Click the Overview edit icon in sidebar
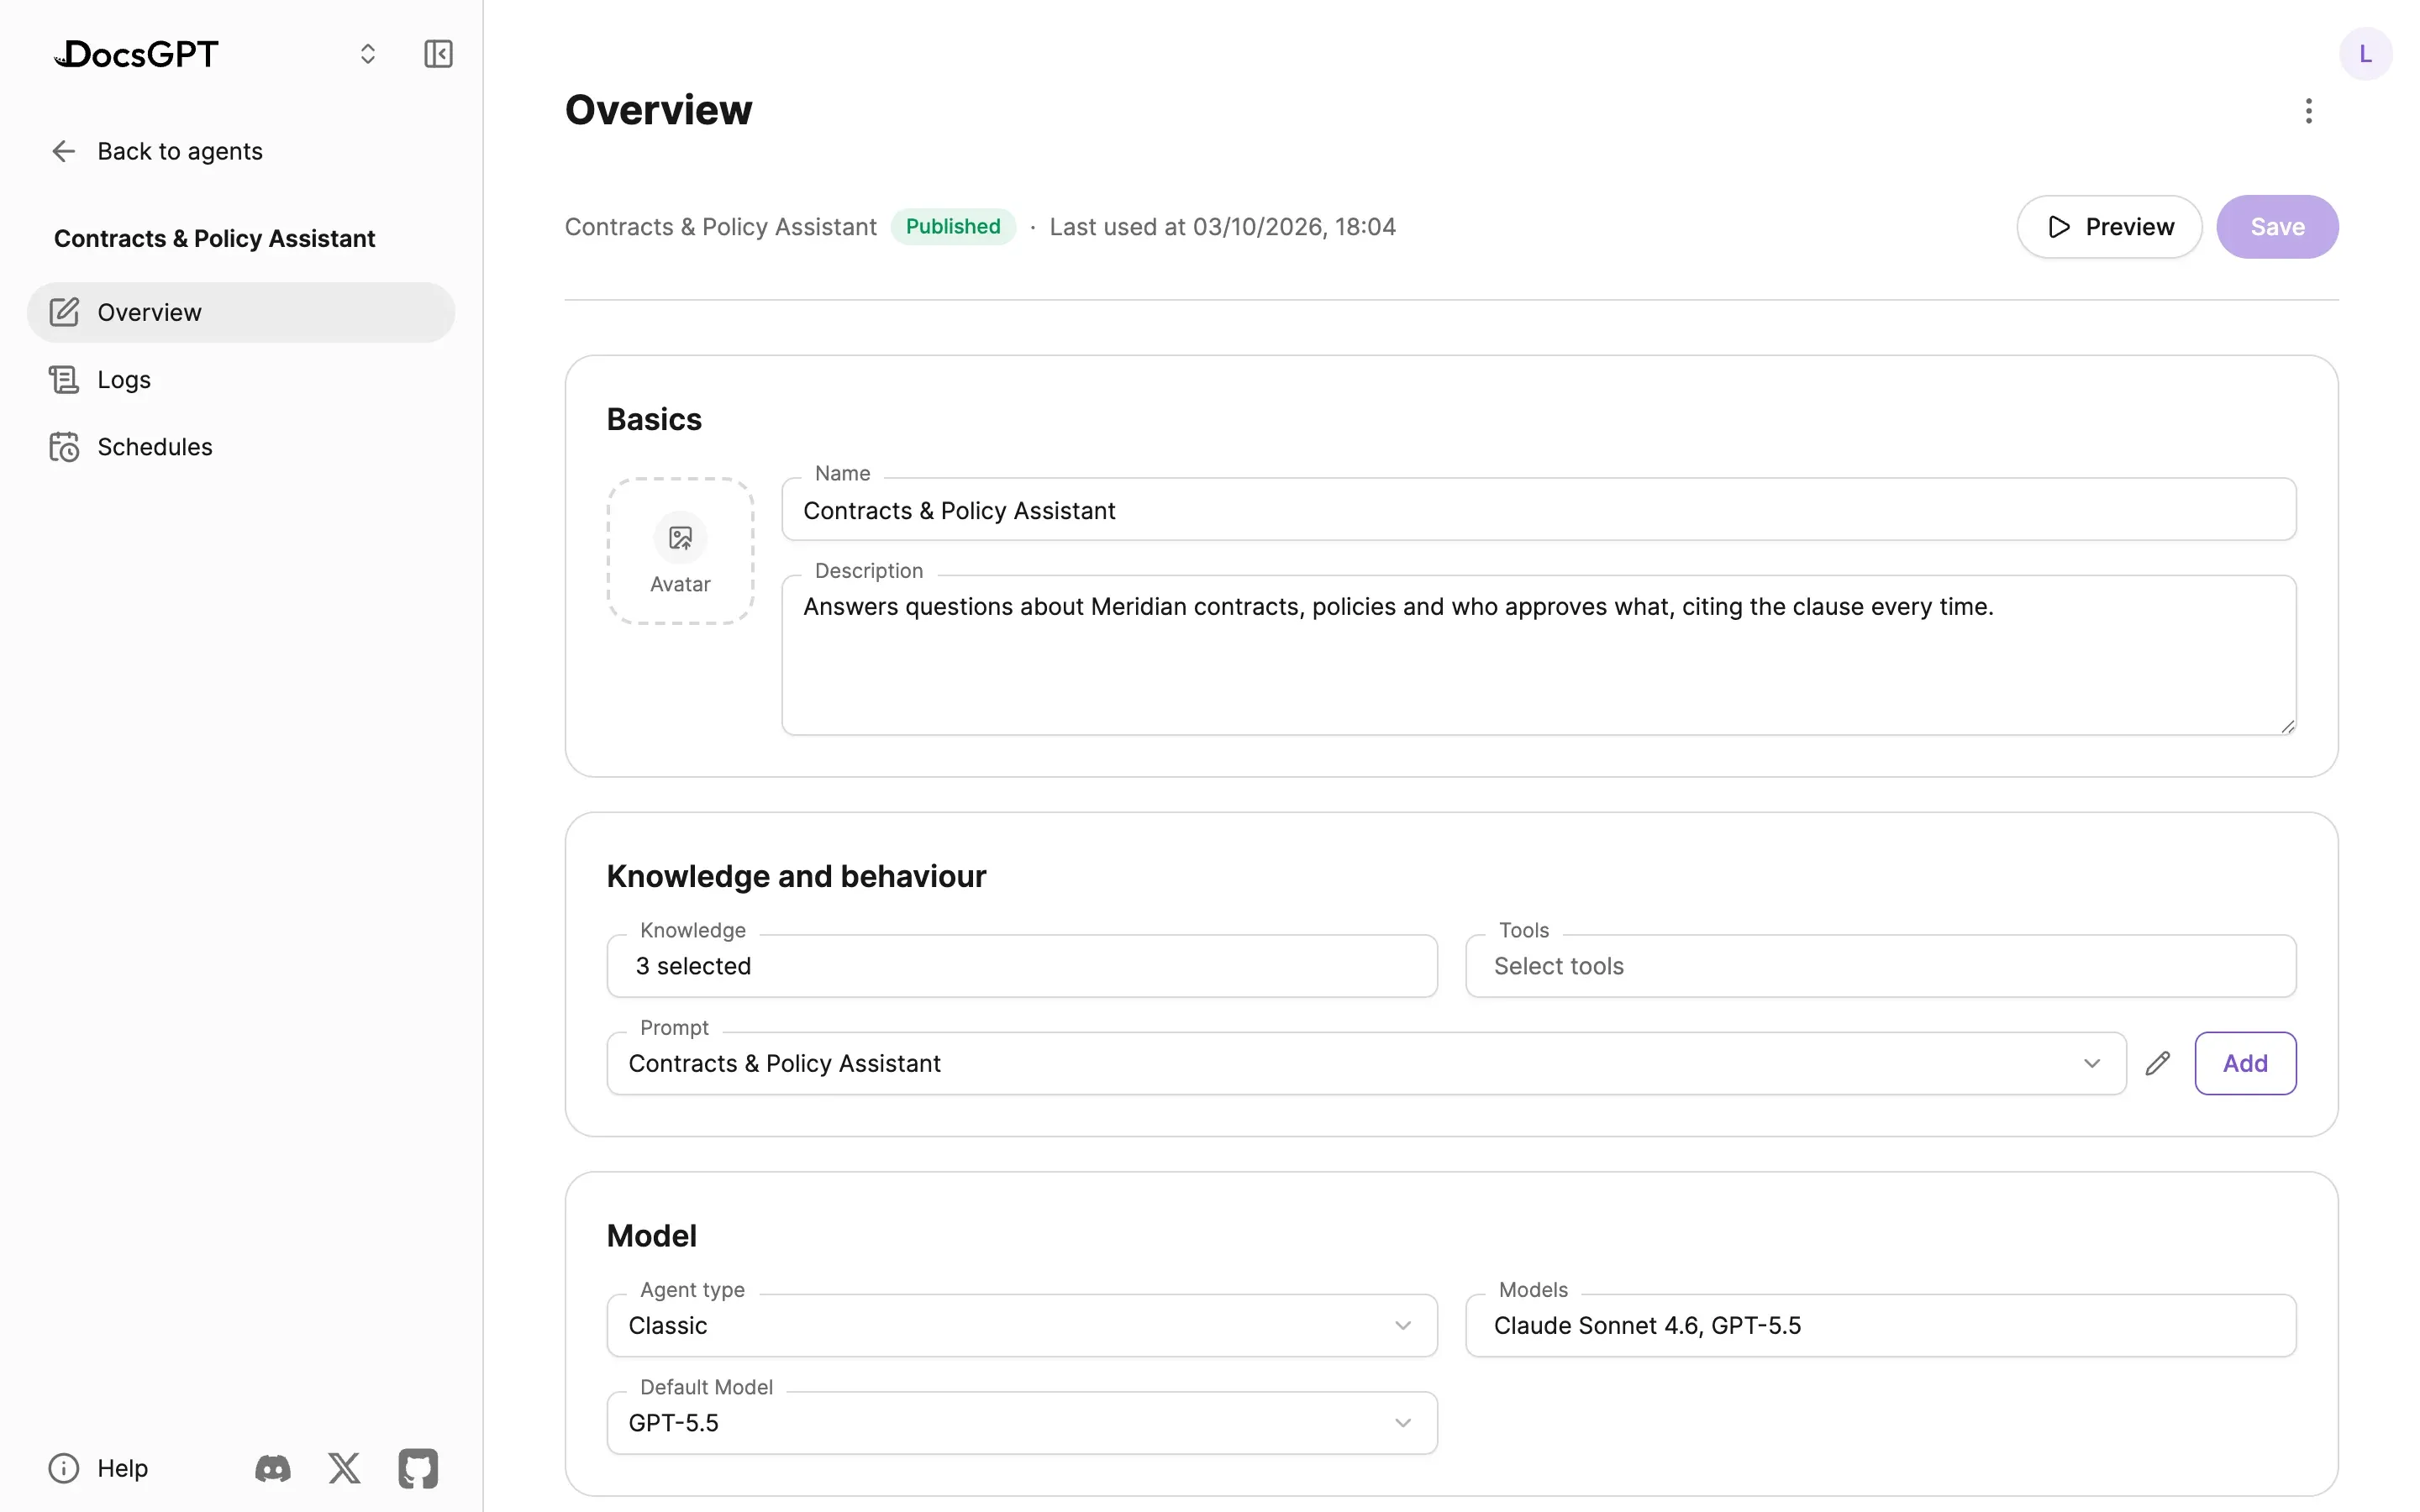2420x1512 pixels. [64, 312]
